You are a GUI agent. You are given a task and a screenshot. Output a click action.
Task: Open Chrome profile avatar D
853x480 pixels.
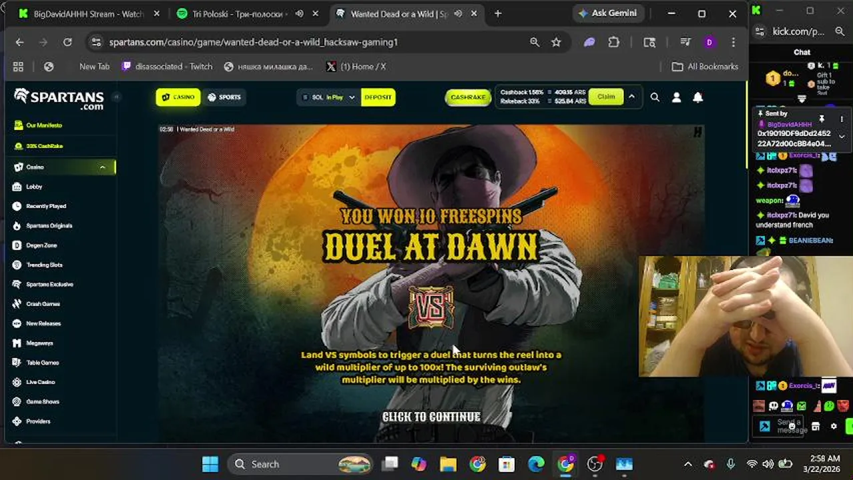[x=709, y=42]
